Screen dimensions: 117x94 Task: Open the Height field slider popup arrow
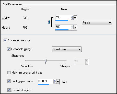[x=75, y=27]
